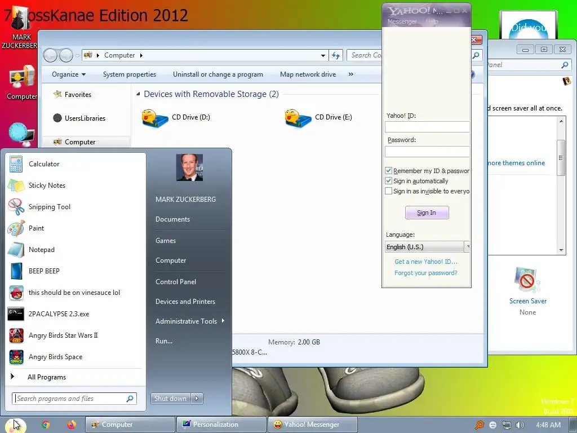Click 'more themes online' link

516,163
